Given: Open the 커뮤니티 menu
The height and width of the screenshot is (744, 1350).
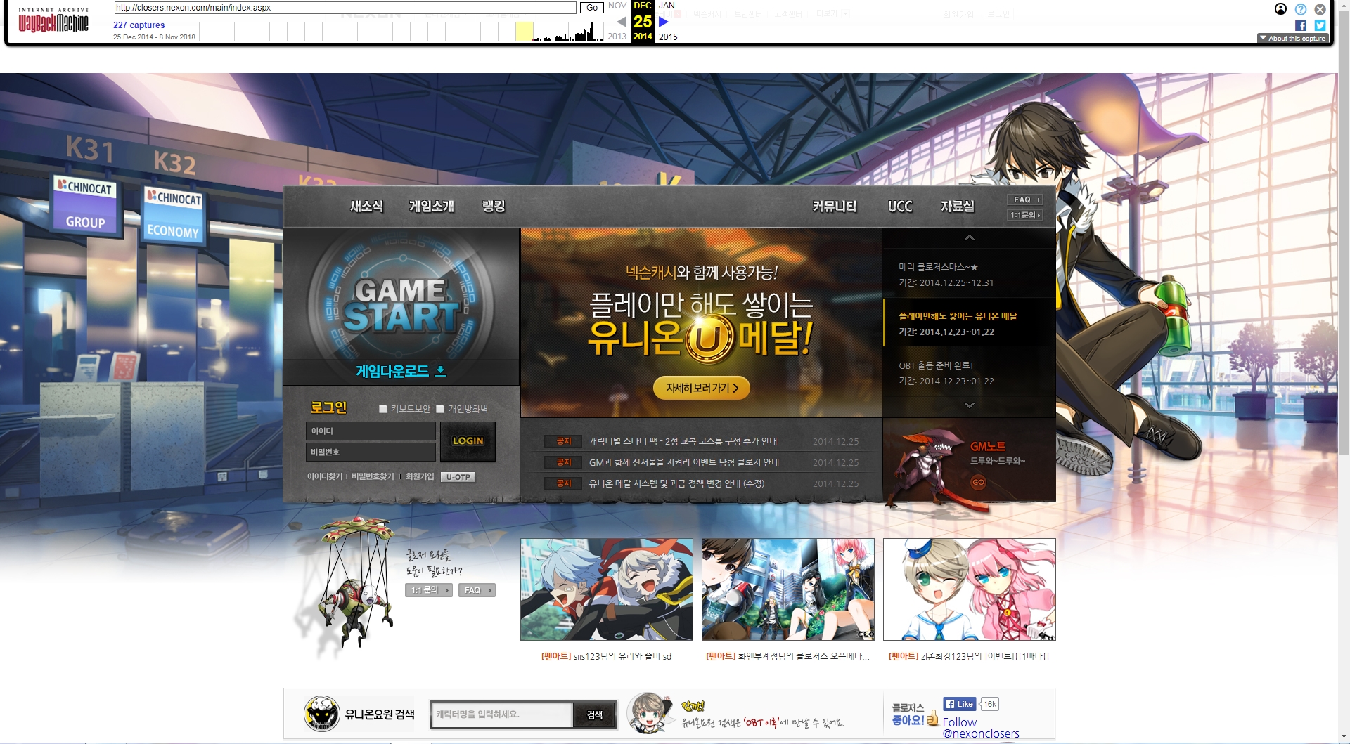Looking at the screenshot, I should 835,207.
